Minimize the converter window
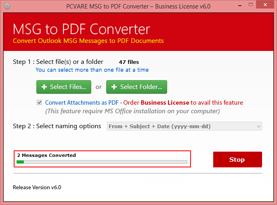The width and height of the screenshot is (277, 205). pos(240,6)
